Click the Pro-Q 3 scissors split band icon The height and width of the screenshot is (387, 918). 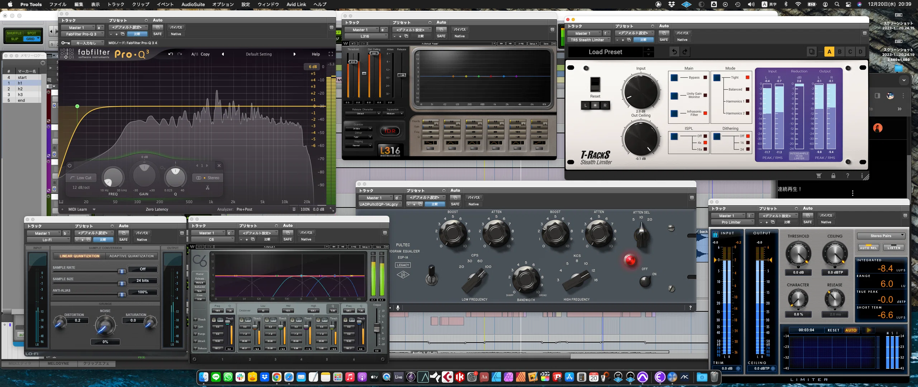(208, 187)
